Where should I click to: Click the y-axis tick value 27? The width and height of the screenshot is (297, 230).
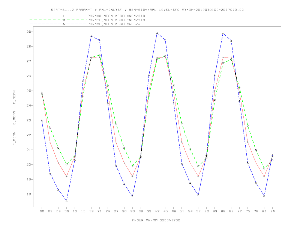point(29,61)
